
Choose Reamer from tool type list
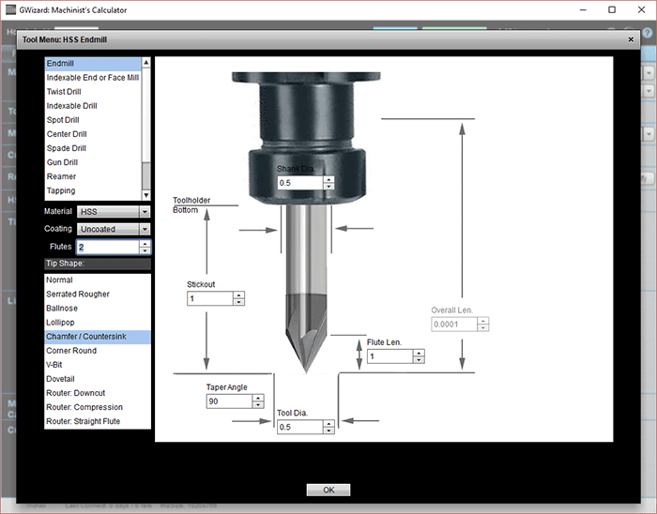62,176
